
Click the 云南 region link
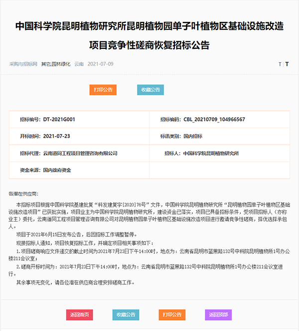click(79, 64)
